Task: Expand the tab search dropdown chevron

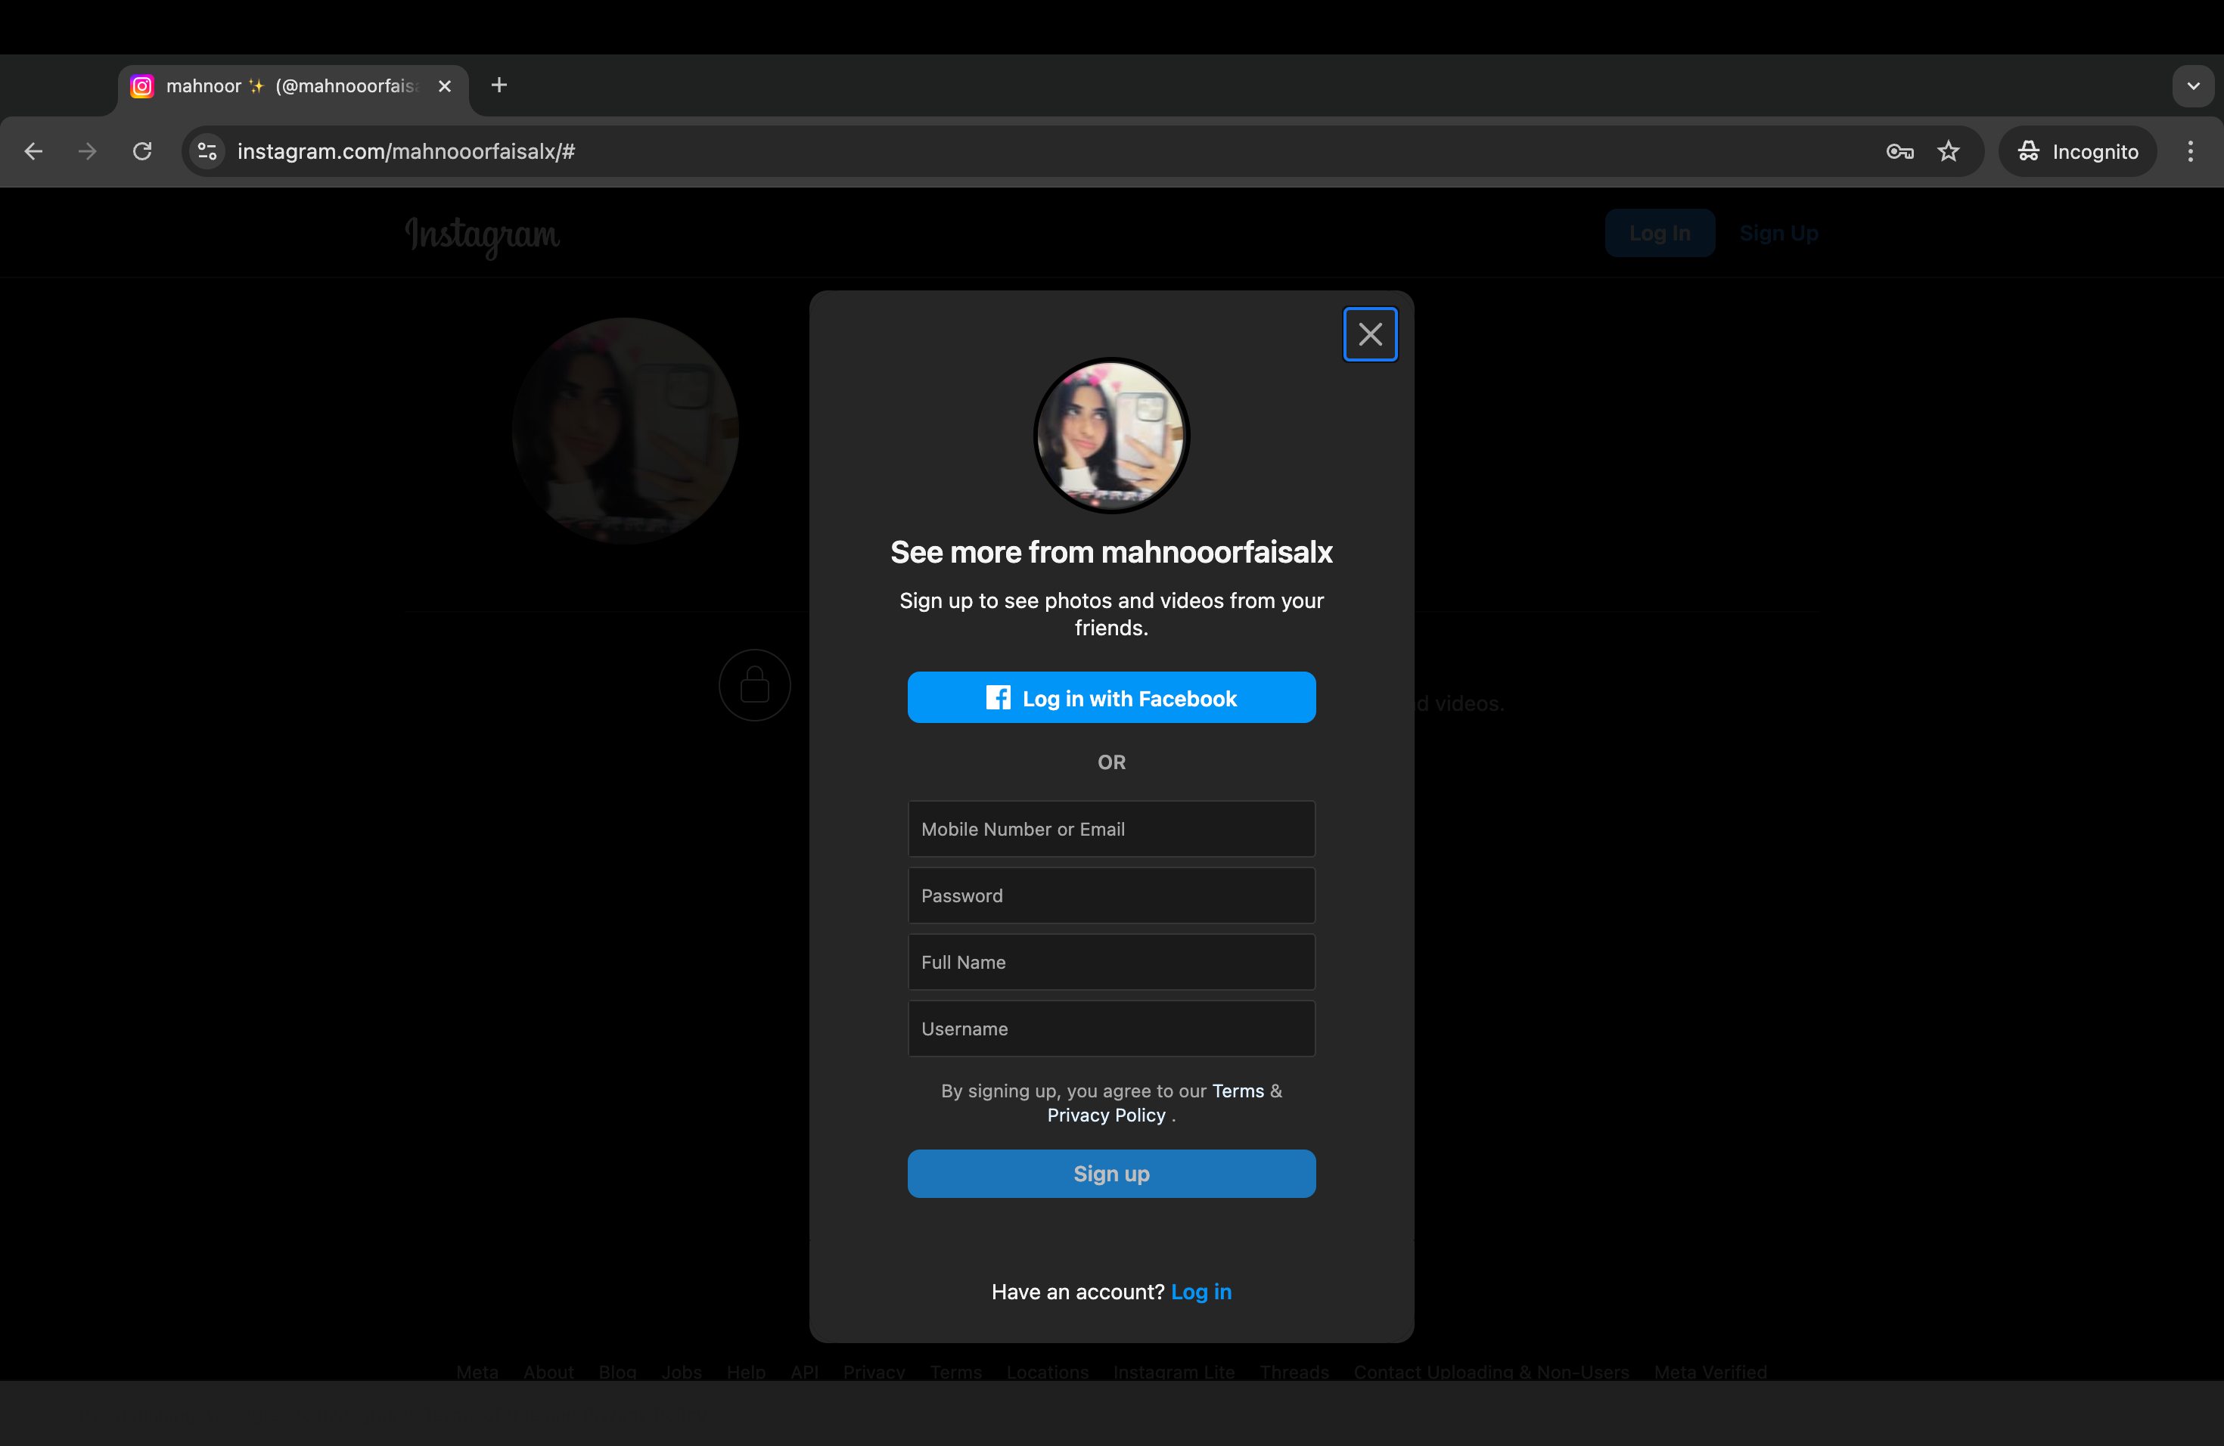Action: pos(2193,86)
